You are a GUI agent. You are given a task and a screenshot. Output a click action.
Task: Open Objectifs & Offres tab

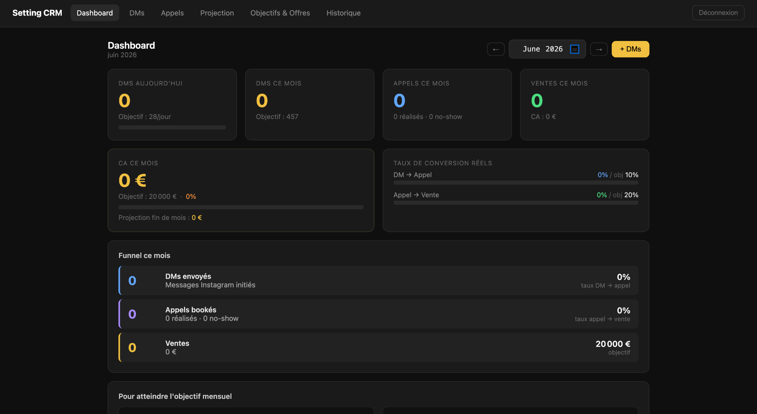point(280,13)
